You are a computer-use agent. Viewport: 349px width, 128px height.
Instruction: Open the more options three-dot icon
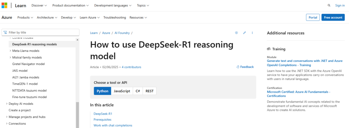coord(252,33)
